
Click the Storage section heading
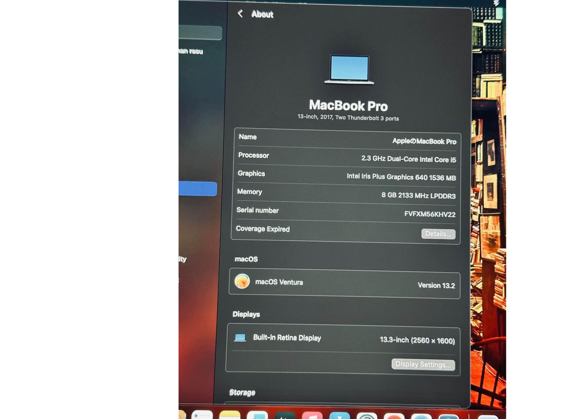click(242, 392)
